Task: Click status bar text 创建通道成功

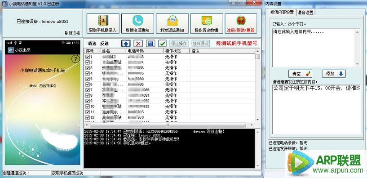Action: click(16, 174)
